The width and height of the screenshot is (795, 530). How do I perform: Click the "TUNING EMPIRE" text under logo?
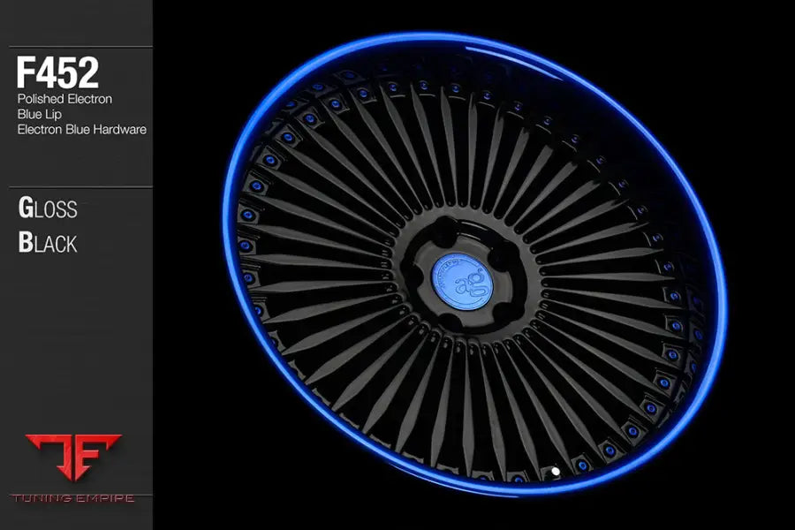click(x=75, y=498)
